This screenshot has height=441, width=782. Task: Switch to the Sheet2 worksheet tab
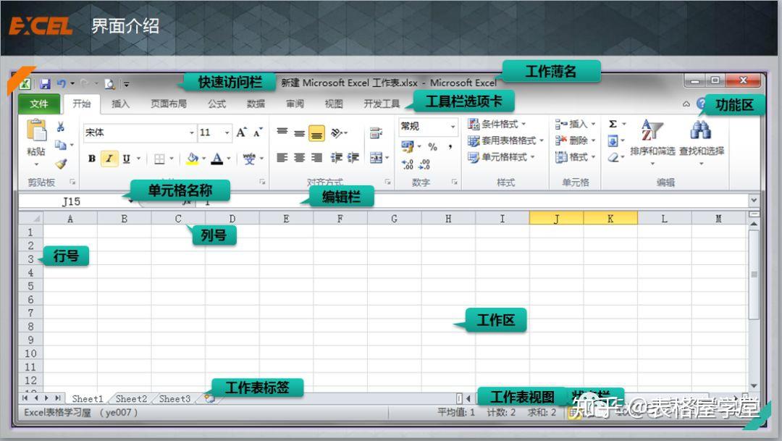131,398
